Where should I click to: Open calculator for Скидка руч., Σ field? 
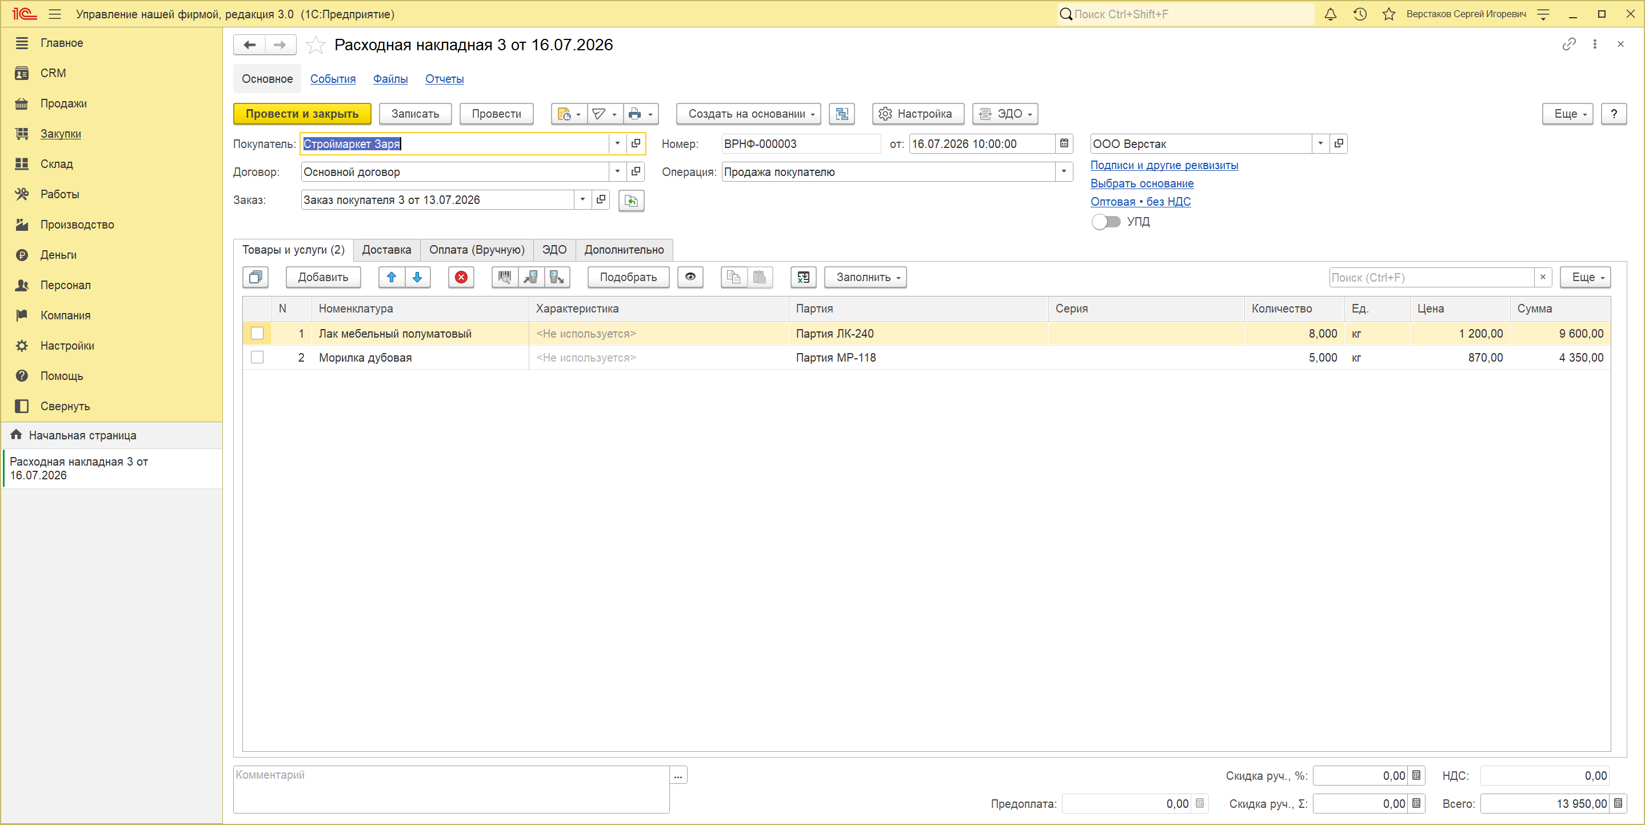tap(1416, 804)
